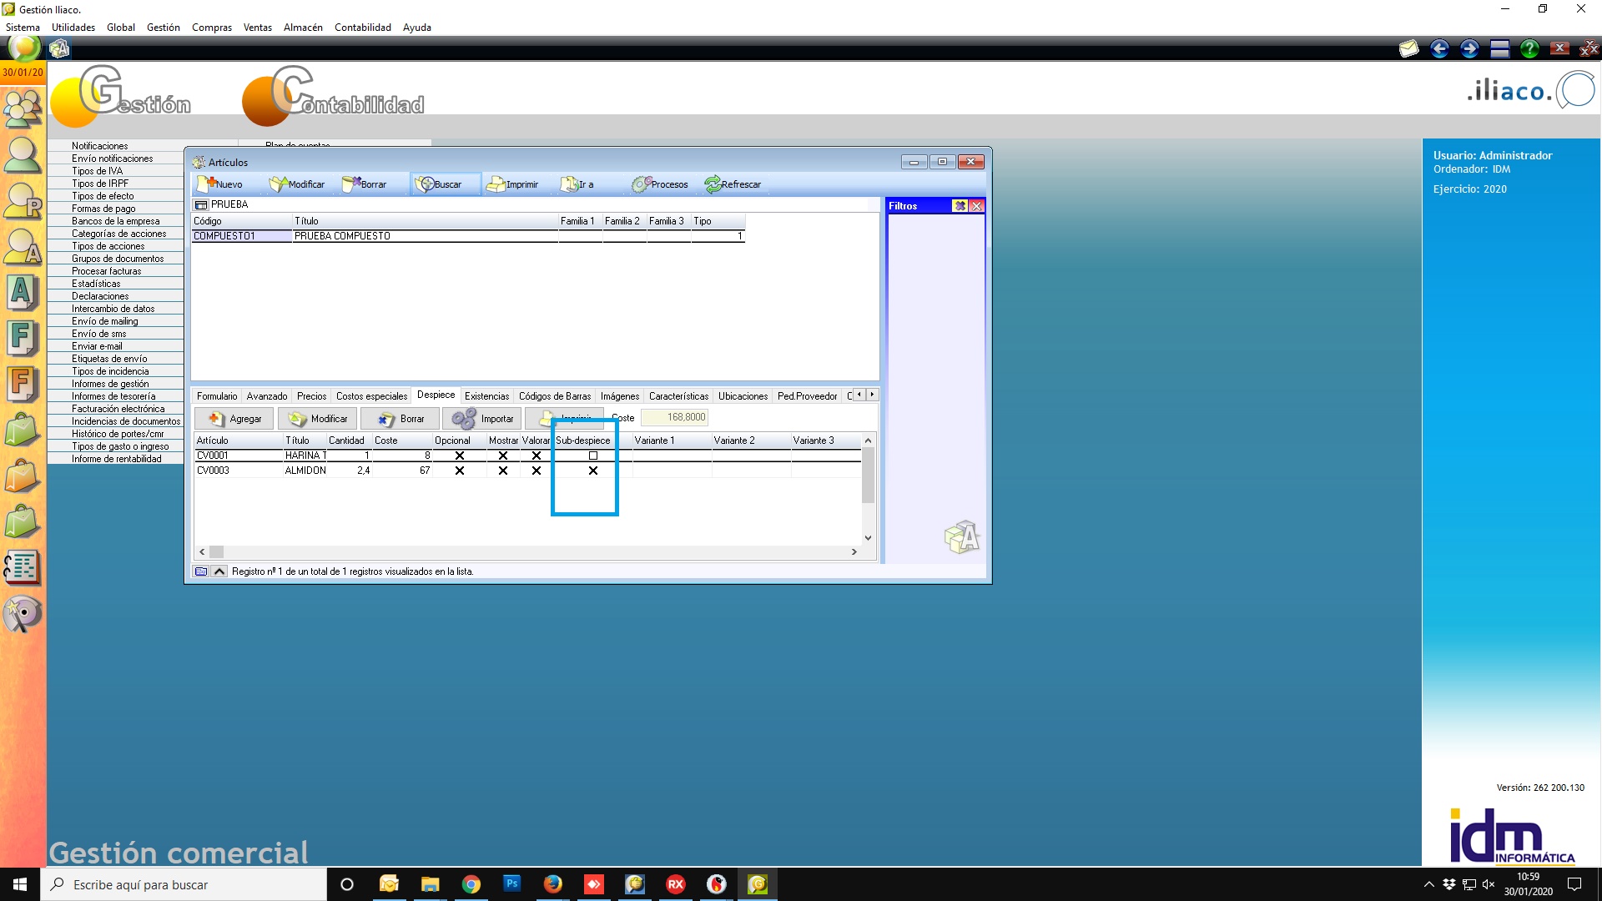Select the COMPUESTO01 article row
The width and height of the screenshot is (1602, 901).
[468, 236]
